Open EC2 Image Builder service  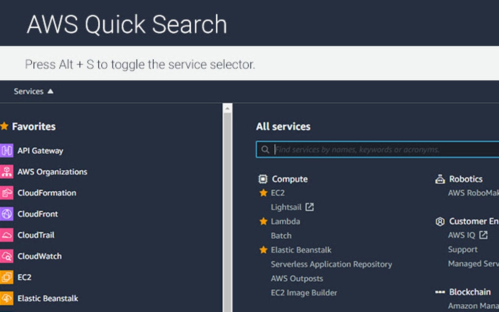click(x=304, y=292)
